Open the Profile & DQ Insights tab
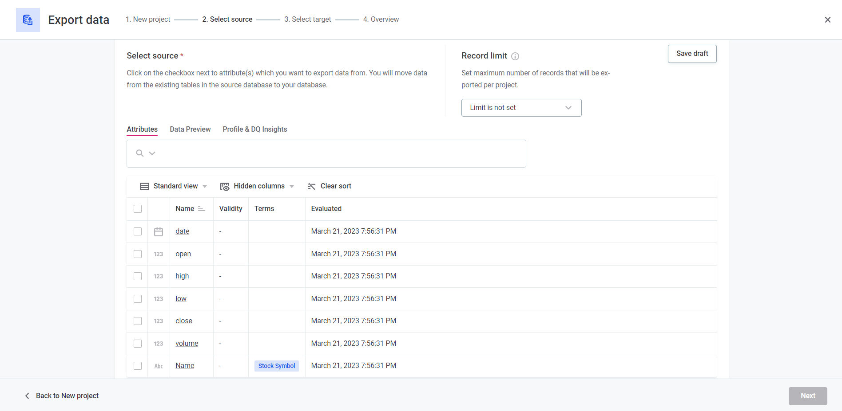This screenshot has height=411, width=842. tap(254, 129)
